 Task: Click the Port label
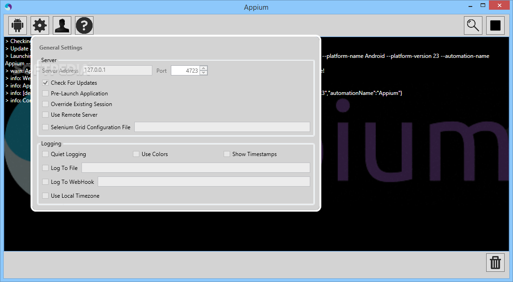click(162, 71)
